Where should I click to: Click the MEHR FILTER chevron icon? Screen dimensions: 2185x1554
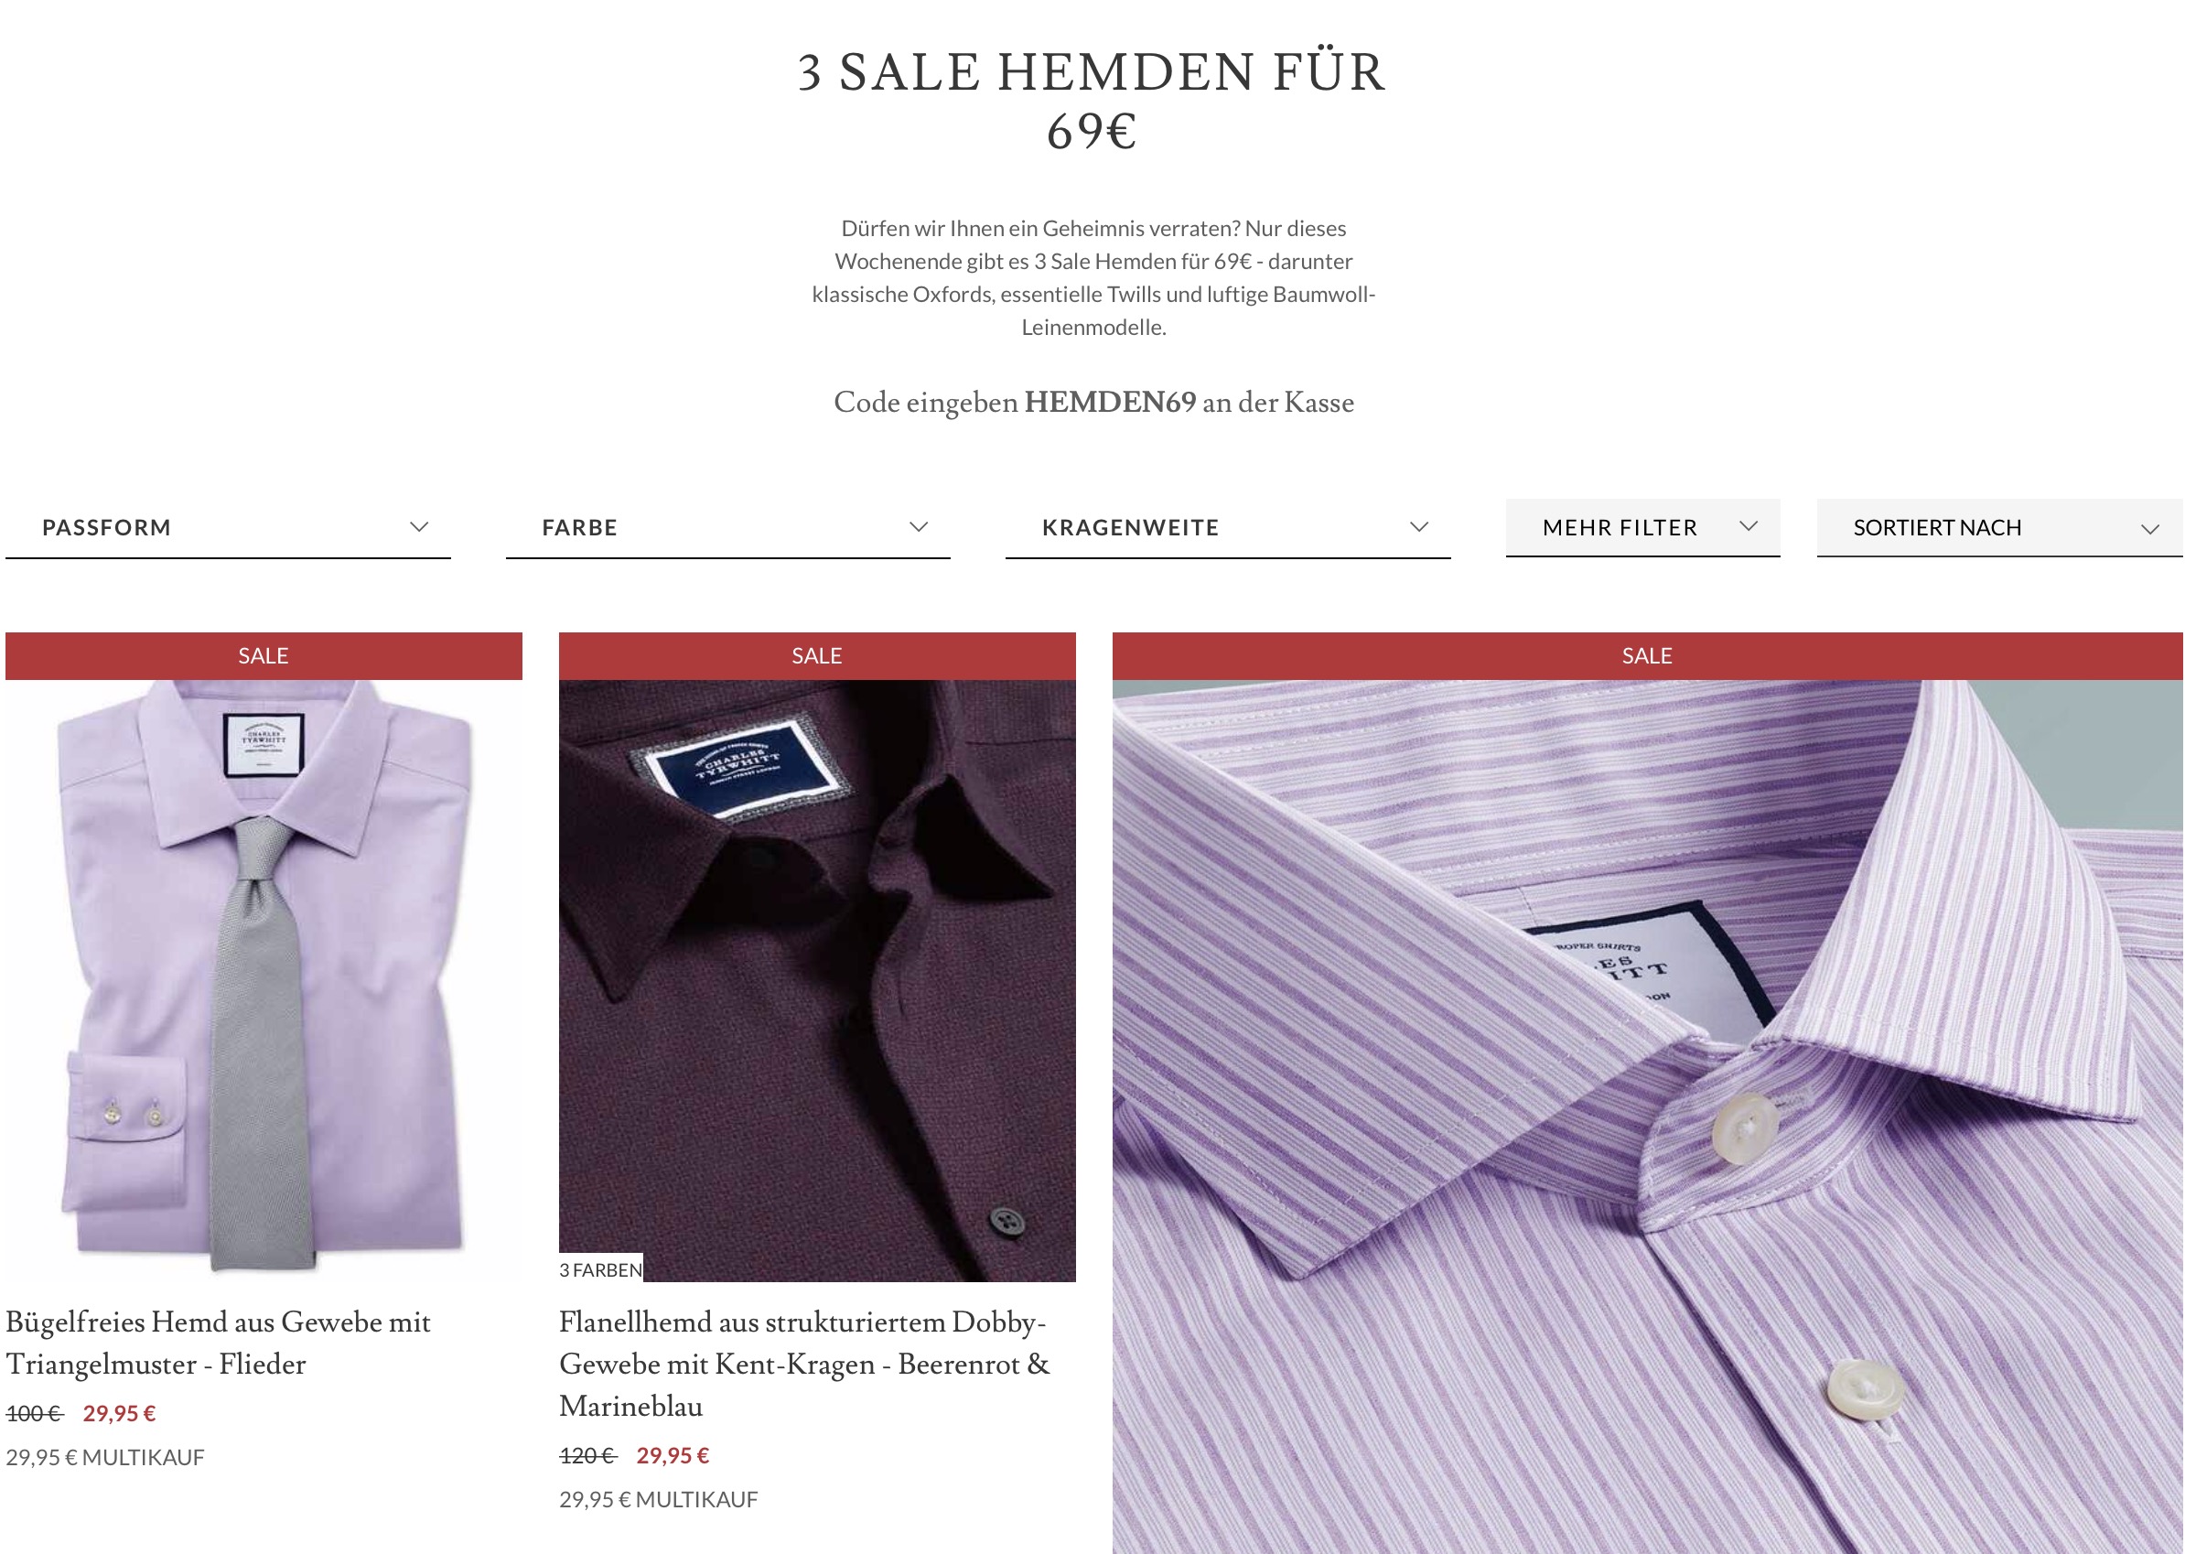coord(1748,526)
